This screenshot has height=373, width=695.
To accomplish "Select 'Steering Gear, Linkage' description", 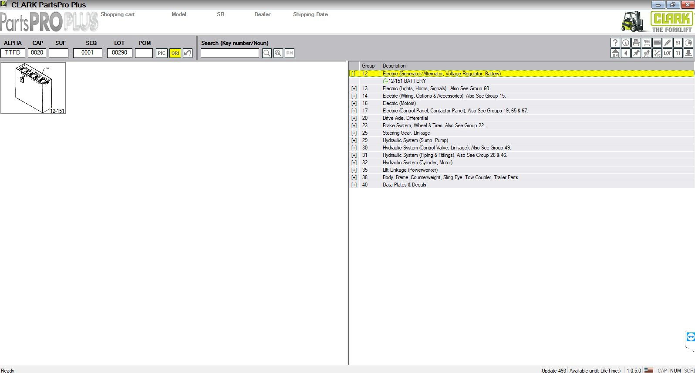I will 406,133.
